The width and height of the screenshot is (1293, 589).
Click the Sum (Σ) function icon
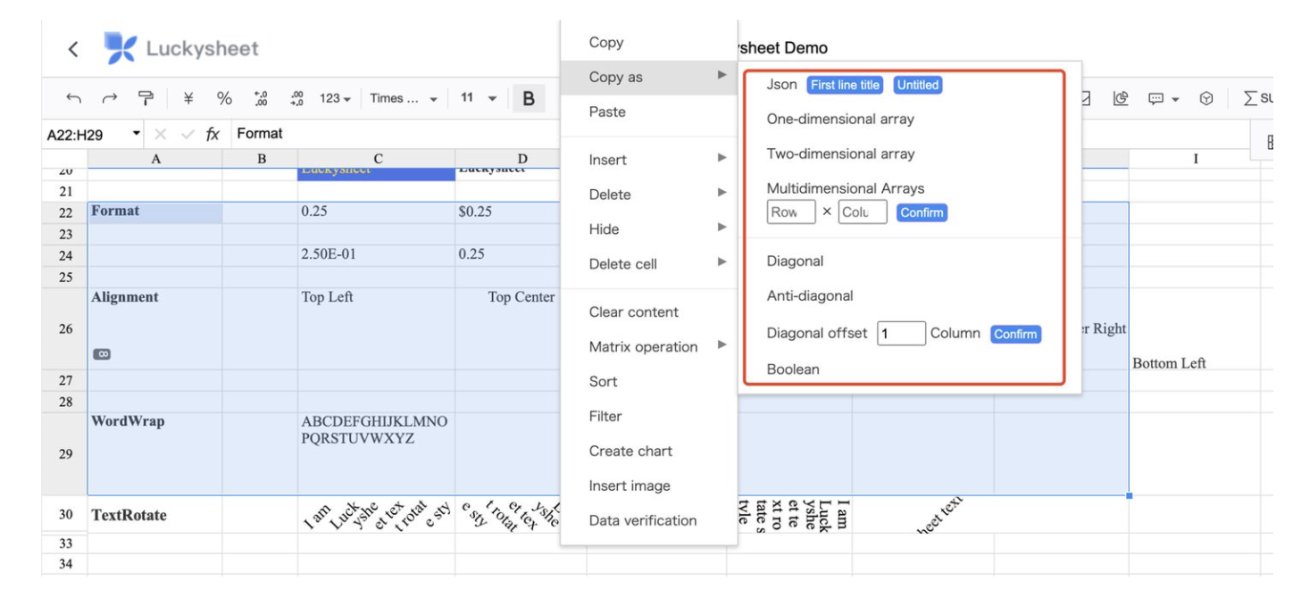pyautogui.click(x=1252, y=98)
